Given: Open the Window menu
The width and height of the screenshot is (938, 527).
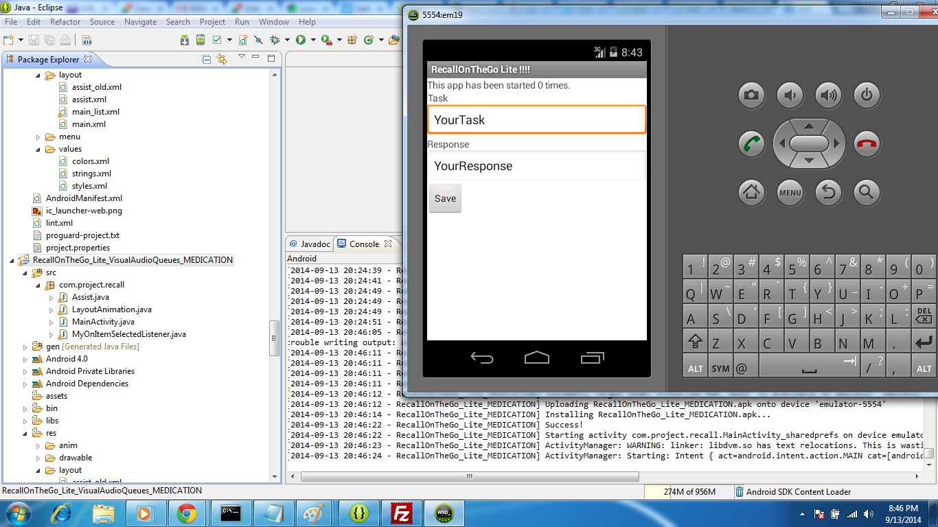Looking at the screenshot, I should pos(274,22).
